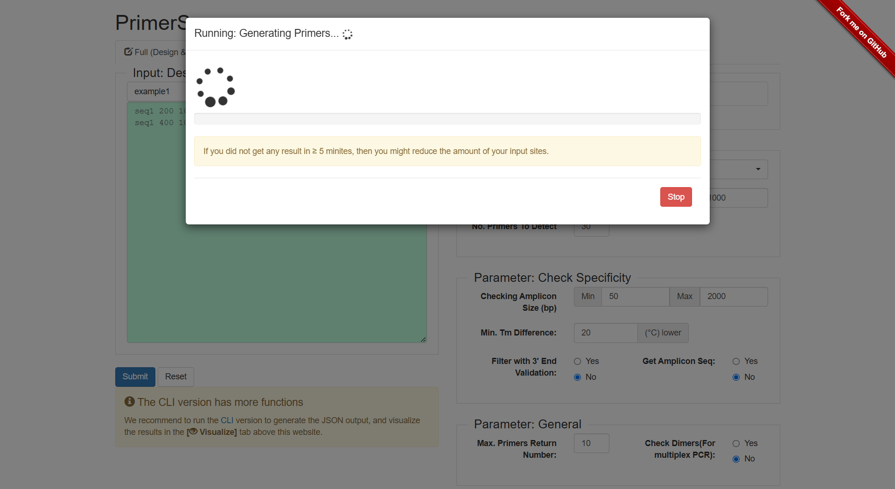
Task: Select Yes for Get Amplicon Seq
Action: [736, 361]
